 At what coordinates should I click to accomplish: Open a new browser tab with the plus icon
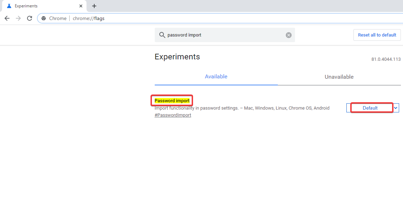tap(94, 6)
